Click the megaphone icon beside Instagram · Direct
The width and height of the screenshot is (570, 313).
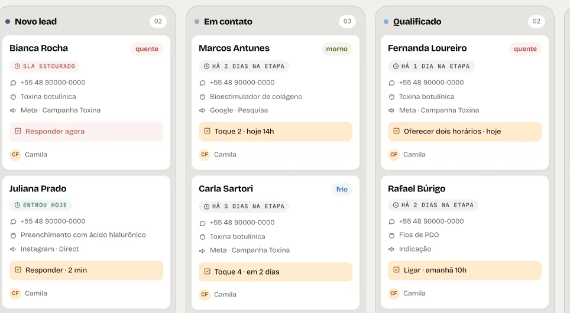tap(13, 249)
